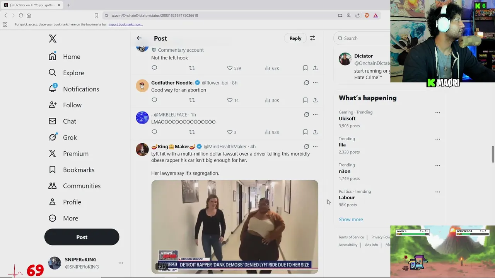The height and width of the screenshot is (278, 495).
Task: Click the Brave shields icon
Action: click(367, 15)
